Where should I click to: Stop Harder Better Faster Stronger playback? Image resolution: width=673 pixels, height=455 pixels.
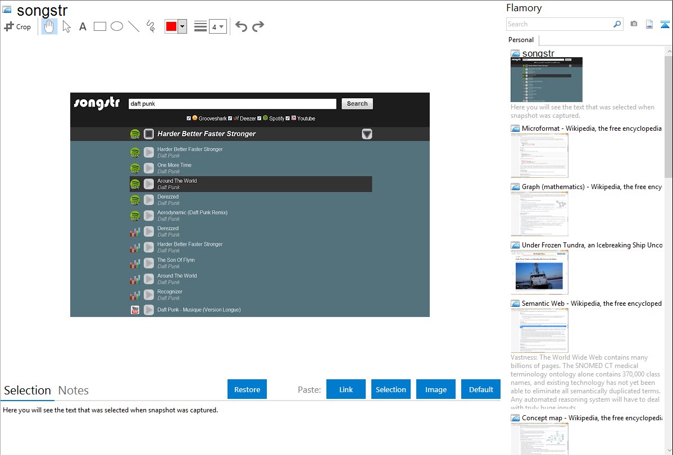(x=149, y=134)
